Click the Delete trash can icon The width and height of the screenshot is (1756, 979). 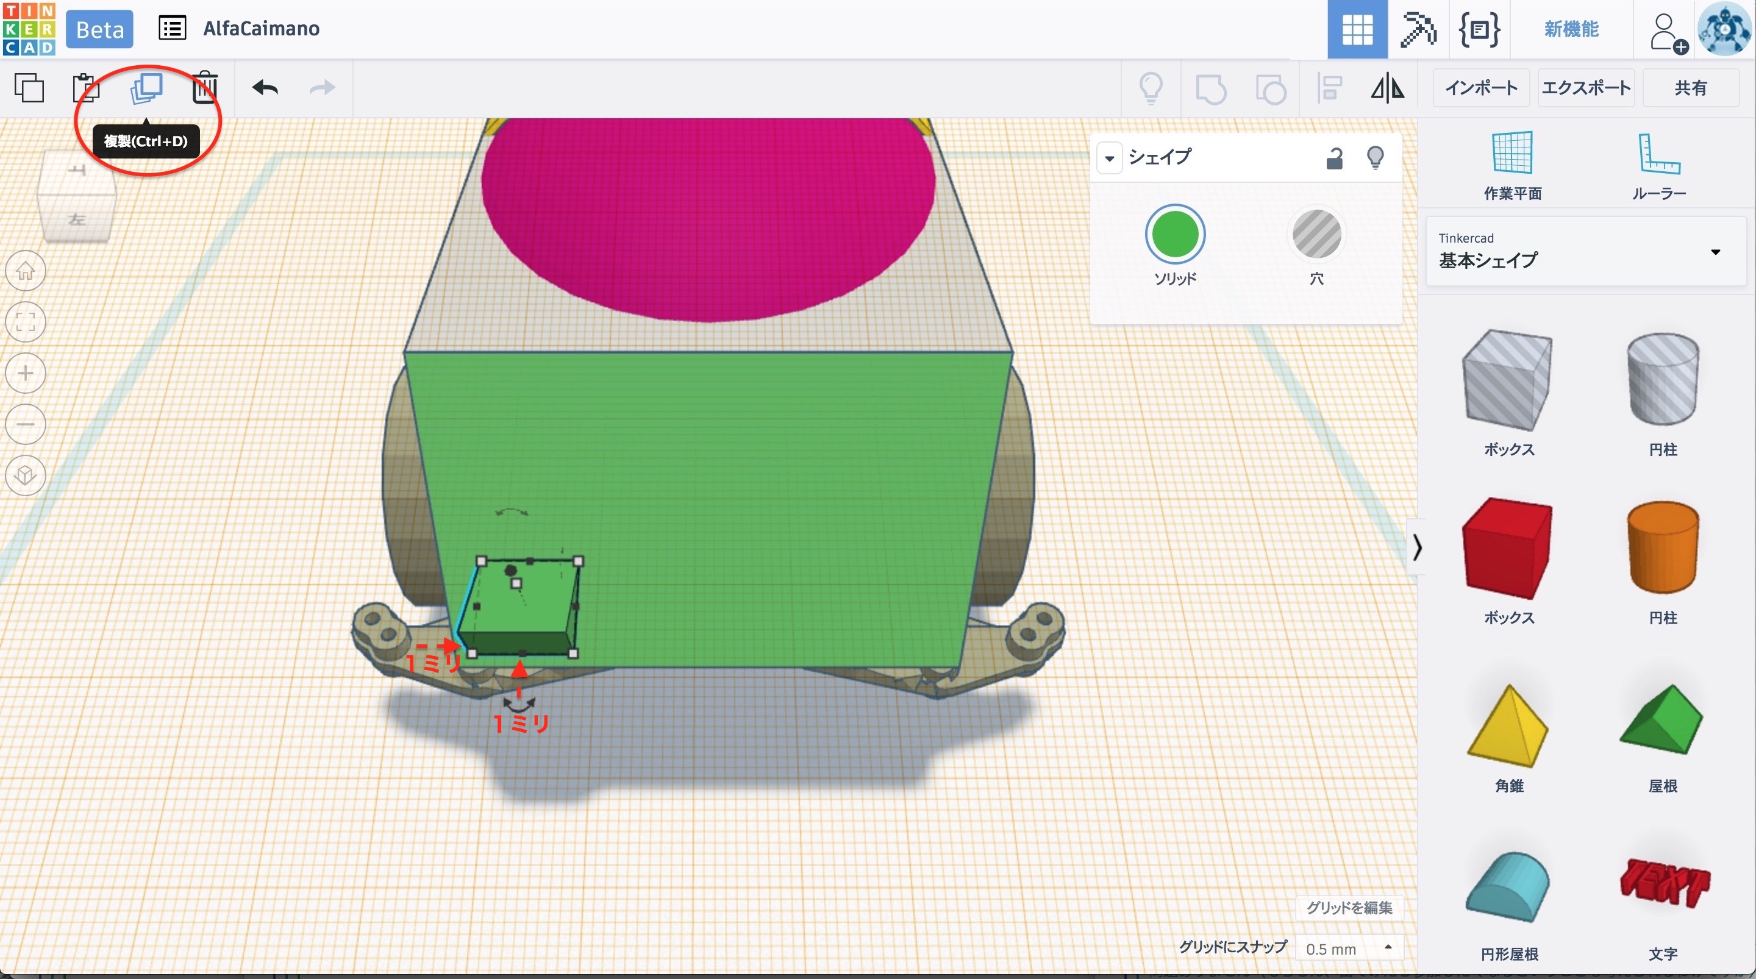coord(204,88)
